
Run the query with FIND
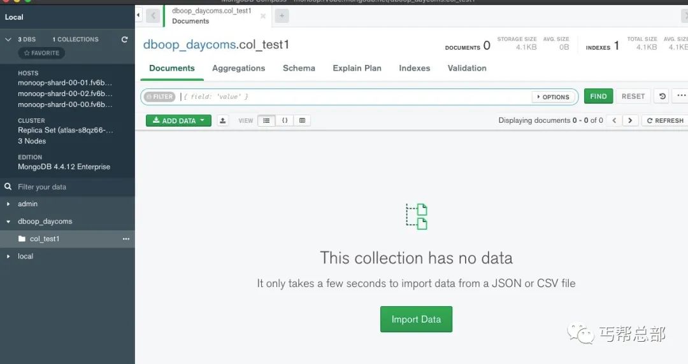[598, 97]
